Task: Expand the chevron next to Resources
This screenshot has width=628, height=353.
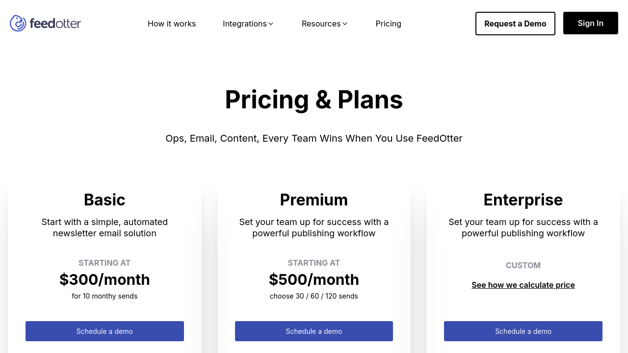Action: pos(345,24)
